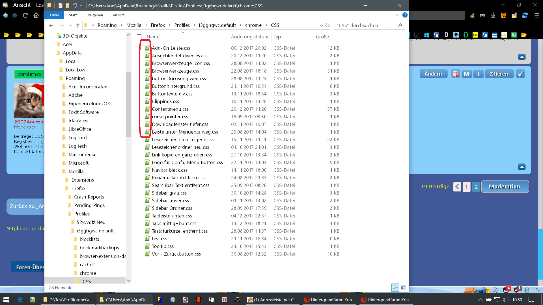Screen dimensions: 543x305
Task: Click the file icon of test.css
Action: (147, 239)
